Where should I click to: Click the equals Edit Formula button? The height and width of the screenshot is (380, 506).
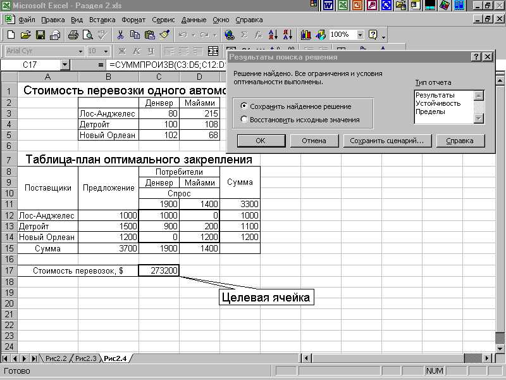[x=101, y=65]
